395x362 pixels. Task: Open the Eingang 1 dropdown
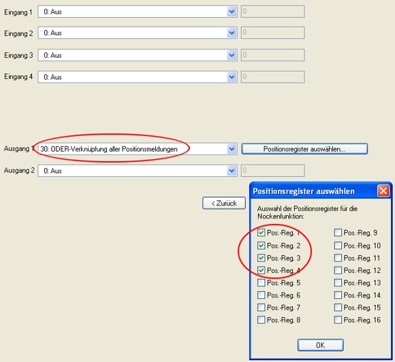pyautogui.click(x=138, y=12)
